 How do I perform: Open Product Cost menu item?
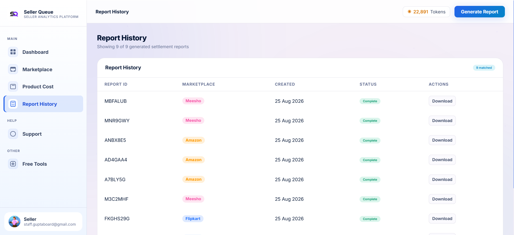pos(43,86)
